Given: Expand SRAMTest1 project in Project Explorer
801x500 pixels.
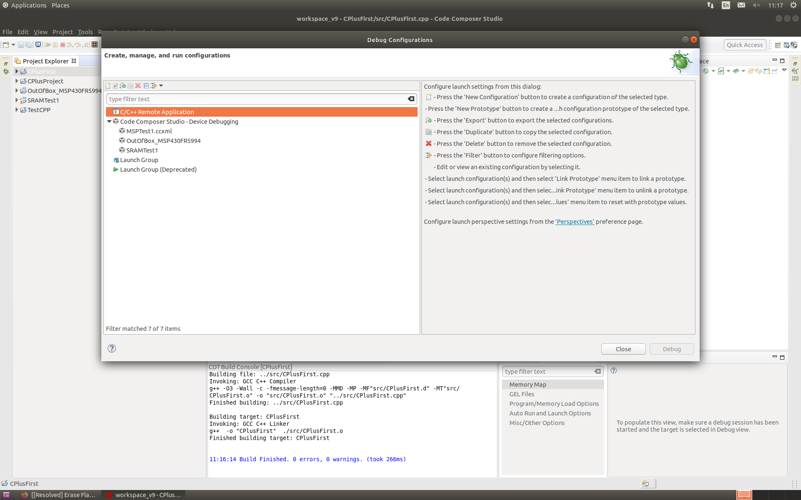Looking at the screenshot, I should pos(17,100).
